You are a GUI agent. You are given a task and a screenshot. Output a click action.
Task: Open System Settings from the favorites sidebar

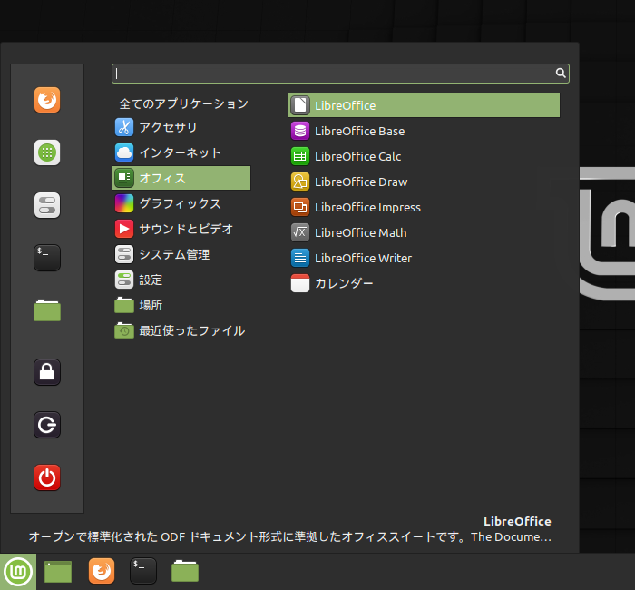tap(47, 205)
